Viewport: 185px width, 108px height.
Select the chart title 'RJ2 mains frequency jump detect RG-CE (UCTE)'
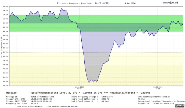pos(83,4)
